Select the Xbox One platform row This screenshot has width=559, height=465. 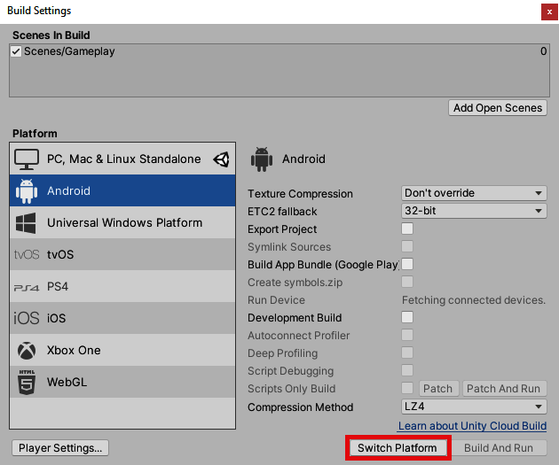[x=122, y=350]
